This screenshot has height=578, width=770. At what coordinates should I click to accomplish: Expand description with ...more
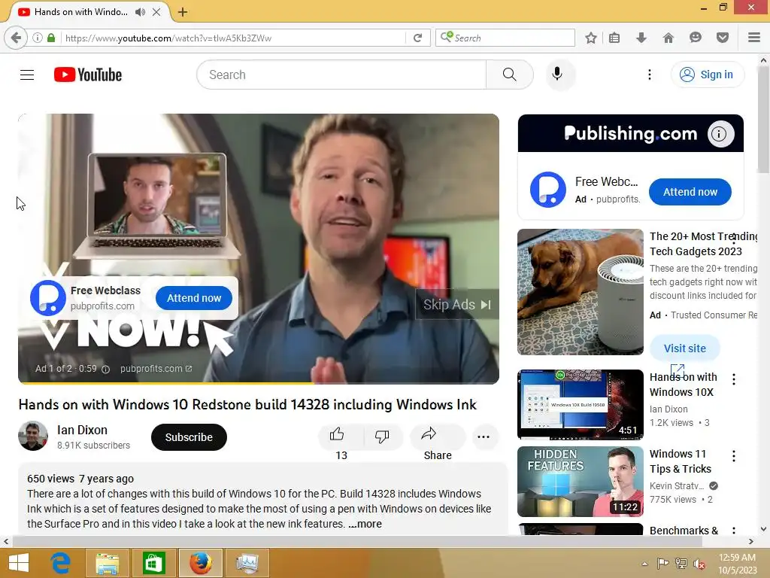point(365,524)
